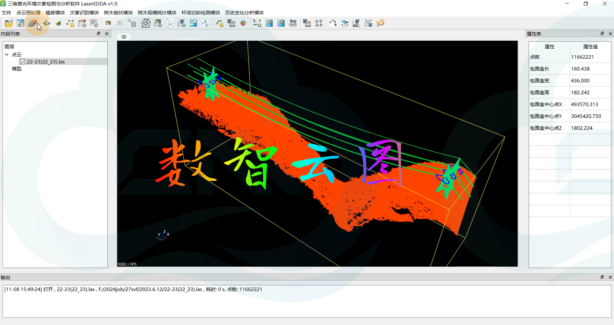
Task: Open the 杆塔切斜检测模块 menu
Action: click(201, 13)
